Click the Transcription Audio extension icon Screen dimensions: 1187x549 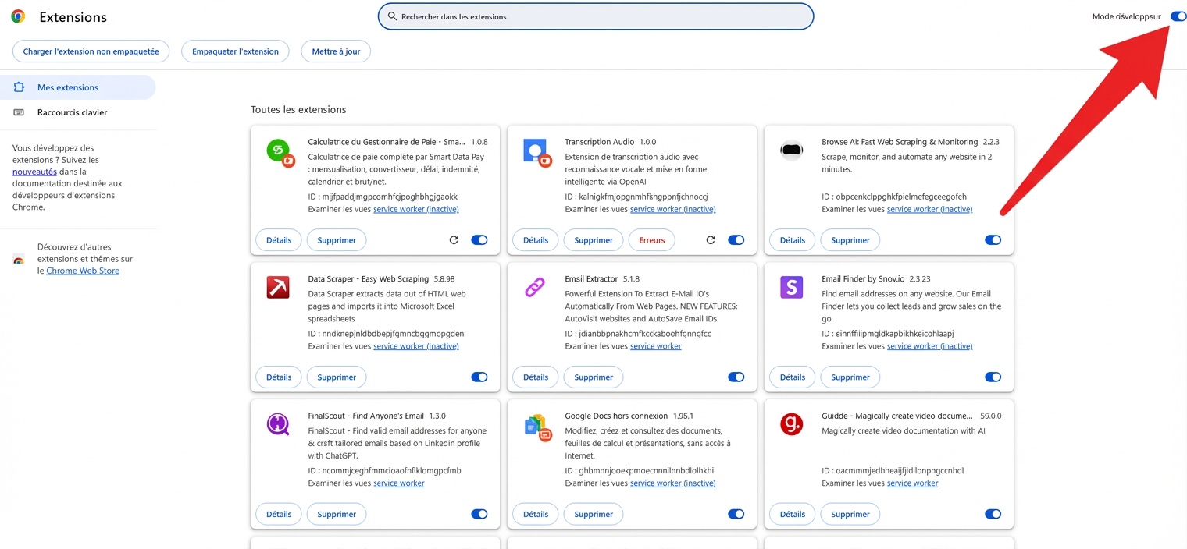click(535, 150)
